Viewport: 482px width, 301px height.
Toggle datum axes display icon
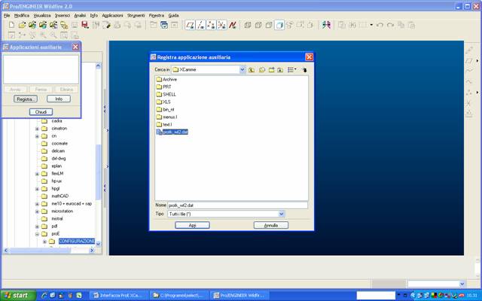point(201,25)
